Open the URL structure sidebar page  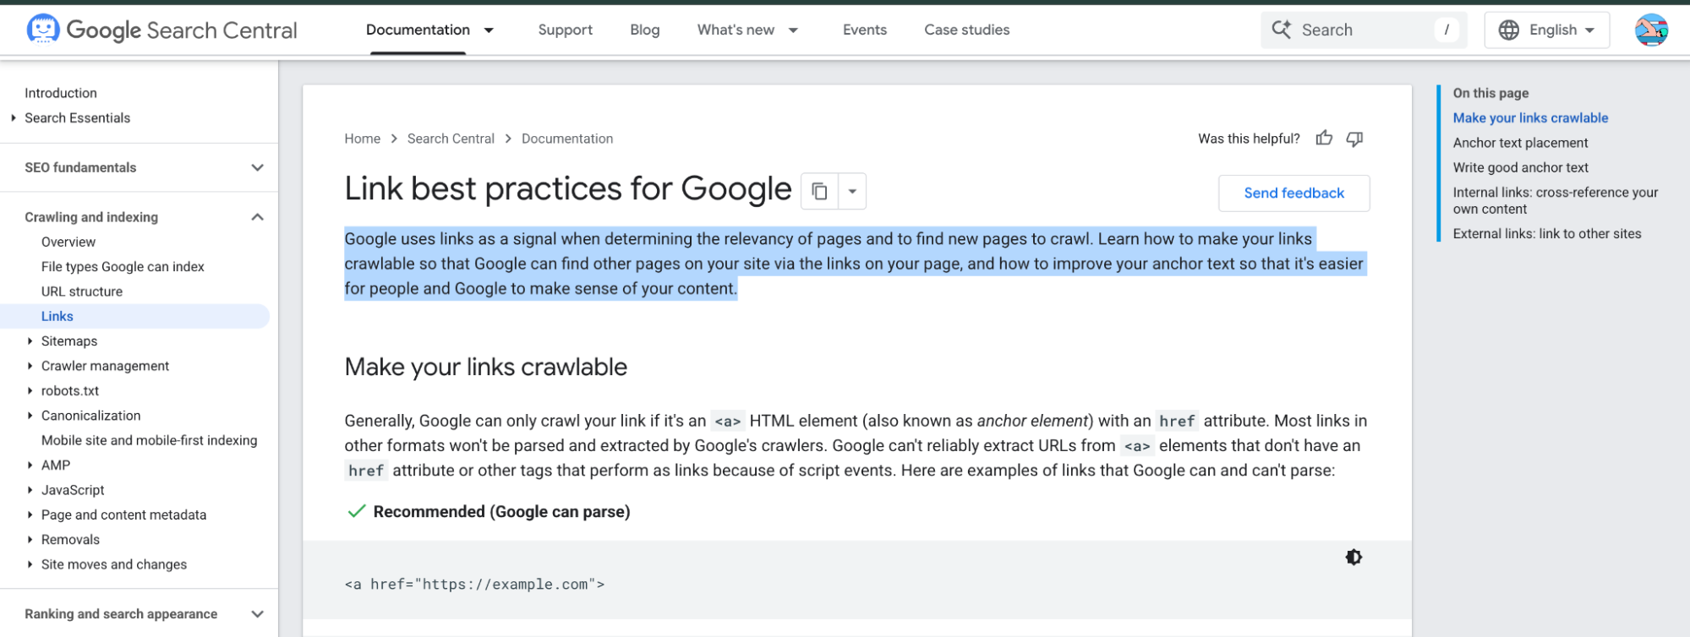point(82,291)
